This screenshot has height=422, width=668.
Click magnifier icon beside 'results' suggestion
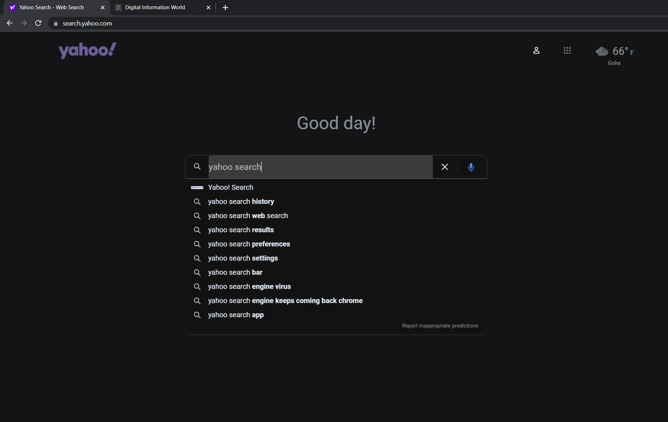(197, 230)
